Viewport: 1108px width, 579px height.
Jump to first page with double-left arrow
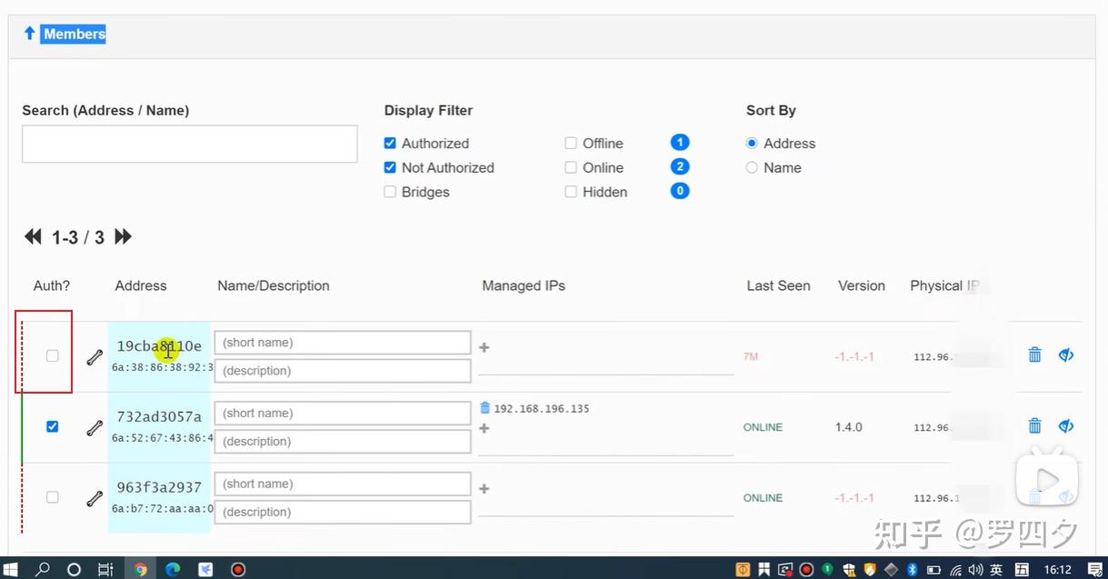coord(33,236)
